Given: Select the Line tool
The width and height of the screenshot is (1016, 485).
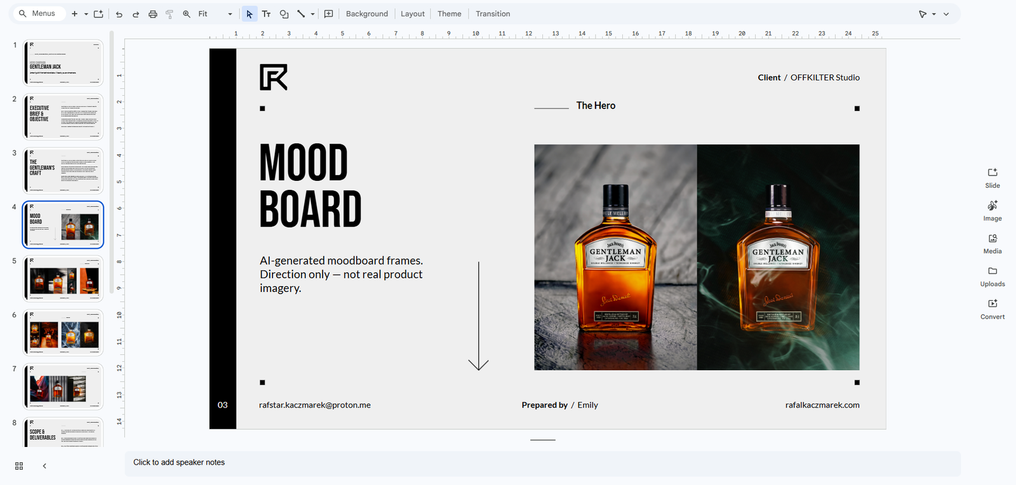Looking at the screenshot, I should pos(301,14).
